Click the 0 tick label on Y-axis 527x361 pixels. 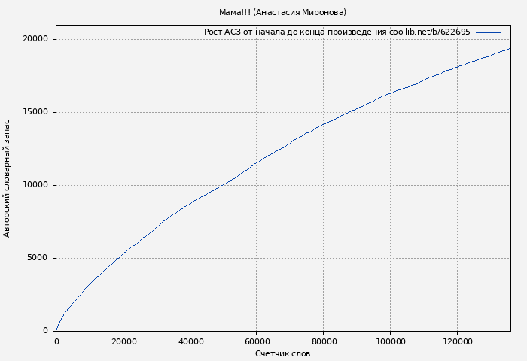click(x=46, y=331)
